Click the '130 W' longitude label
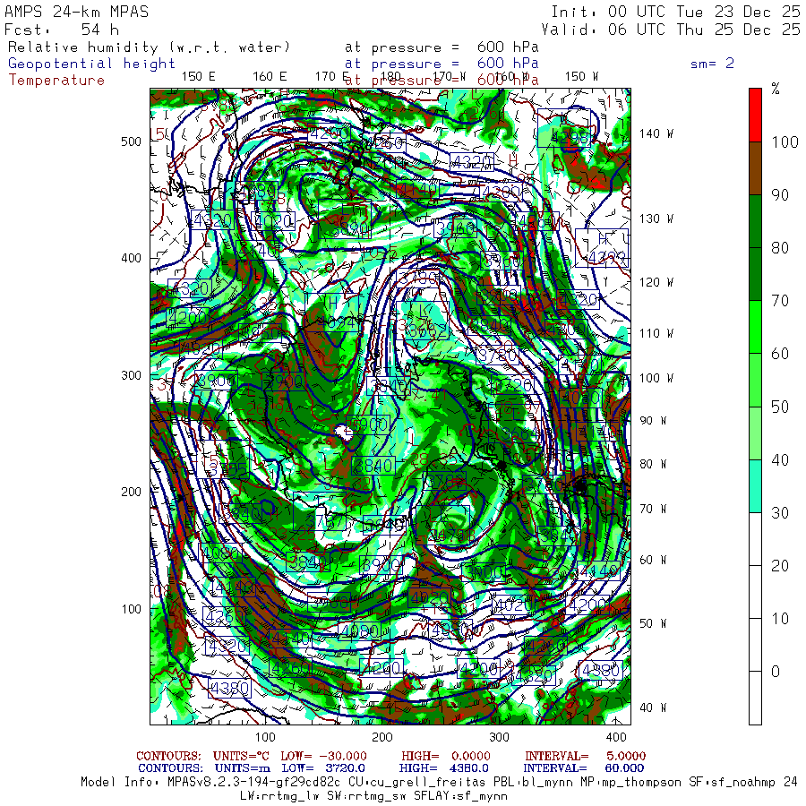The image size is (806, 806). click(656, 219)
